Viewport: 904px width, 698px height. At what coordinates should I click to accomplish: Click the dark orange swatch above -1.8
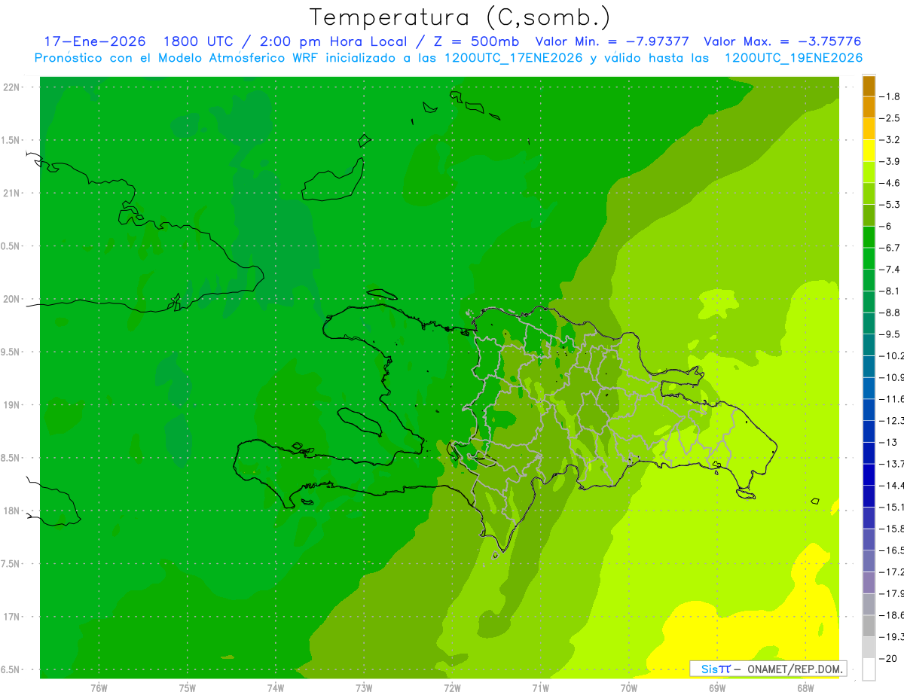pyautogui.click(x=869, y=86)
